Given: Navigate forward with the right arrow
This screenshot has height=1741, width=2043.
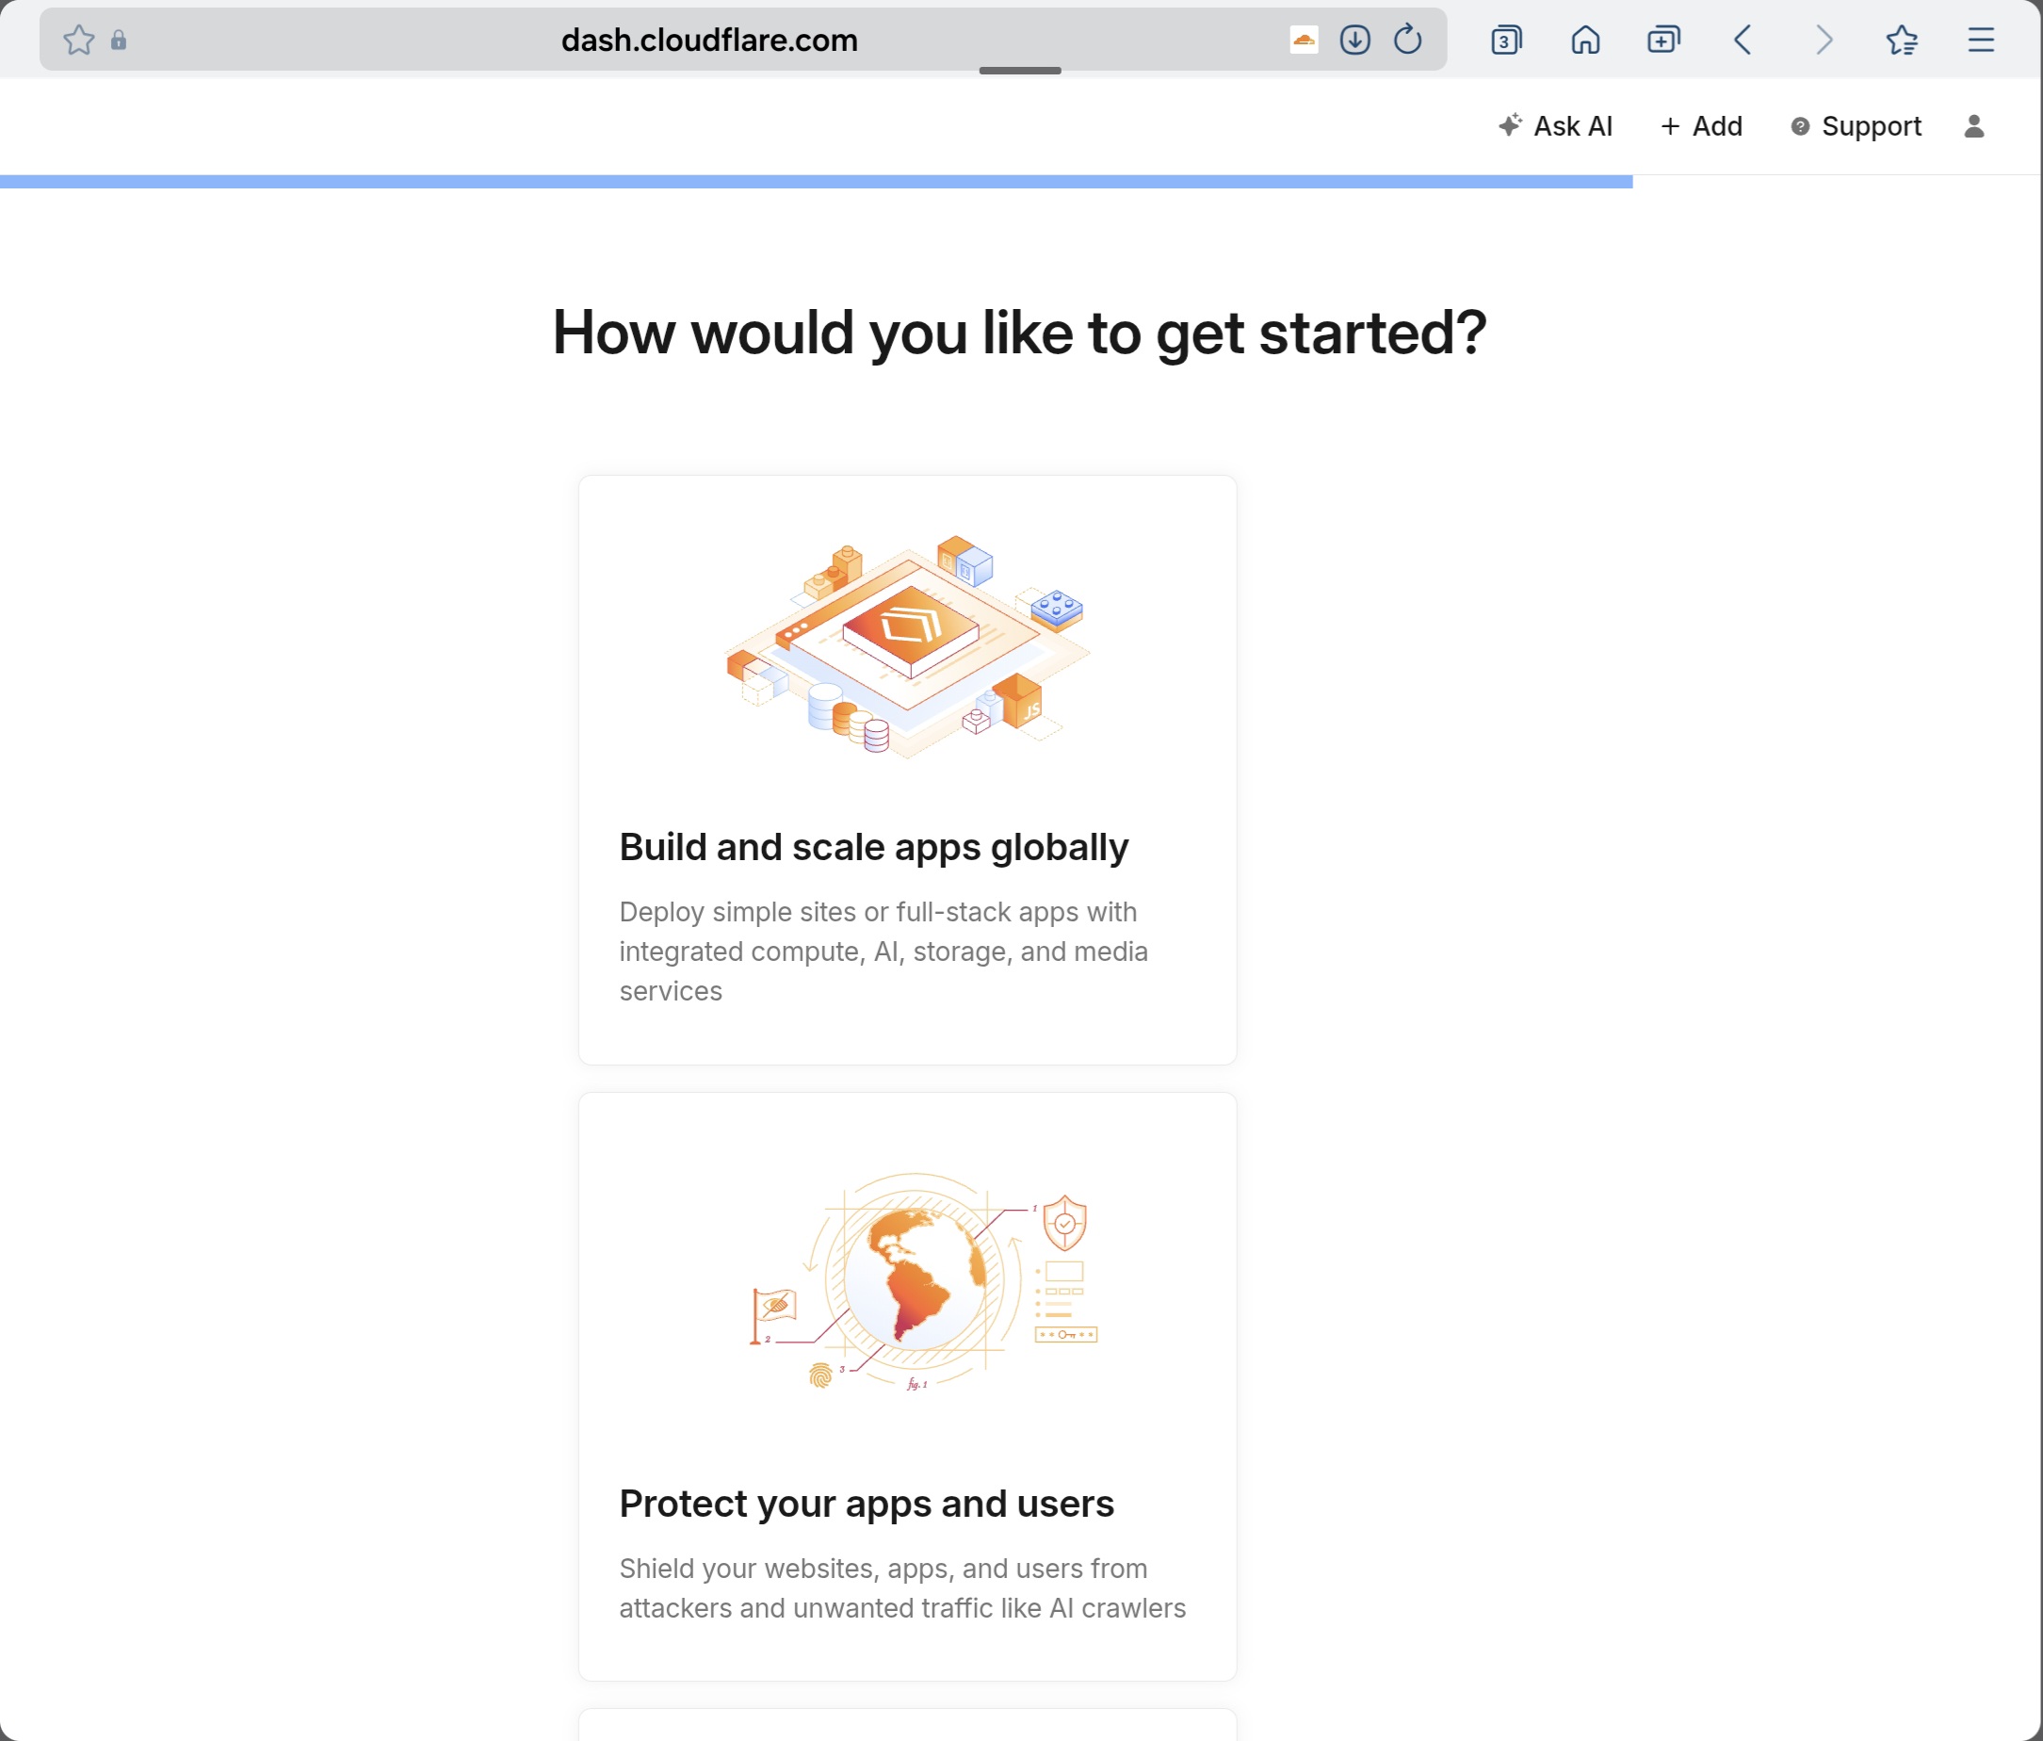Looking at the screenshot, I should (1824, 41).
